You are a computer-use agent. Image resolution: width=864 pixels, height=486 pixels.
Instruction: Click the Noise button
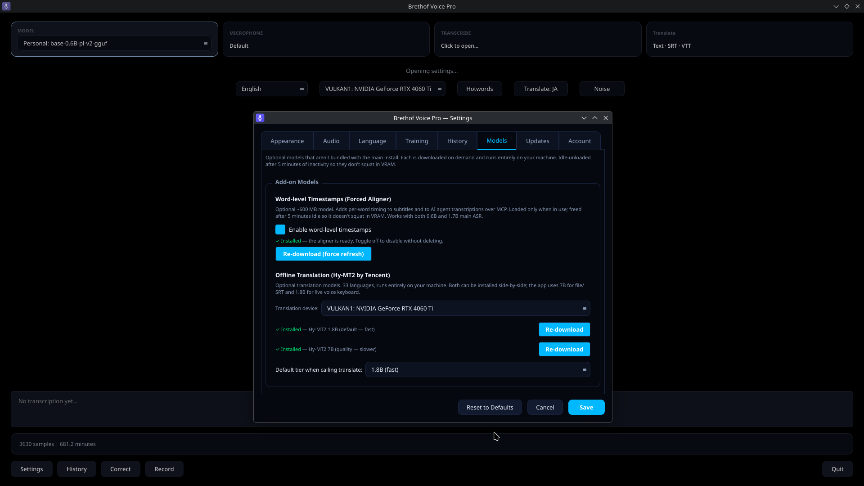(x=602, y=89)
